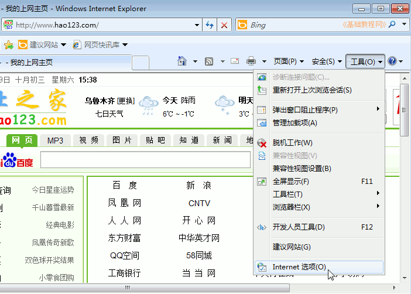The height and width of the screenshot is (294, 411).
Task: Click the new empty tab button
Action: [141, 63]
